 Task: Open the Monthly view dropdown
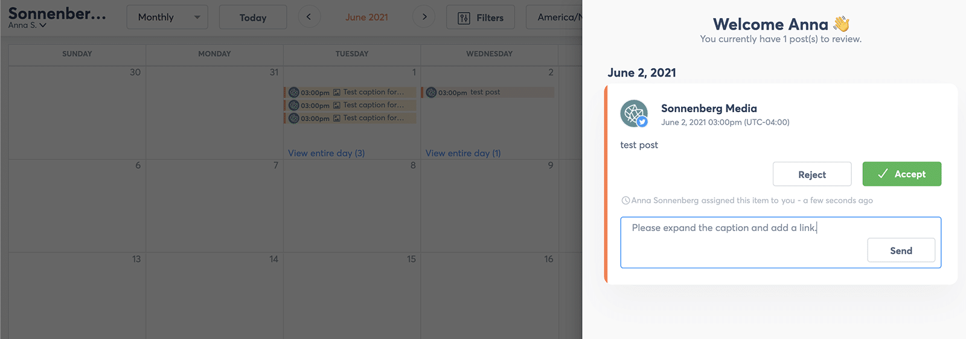pyautogui.click(x=167, y=17)
